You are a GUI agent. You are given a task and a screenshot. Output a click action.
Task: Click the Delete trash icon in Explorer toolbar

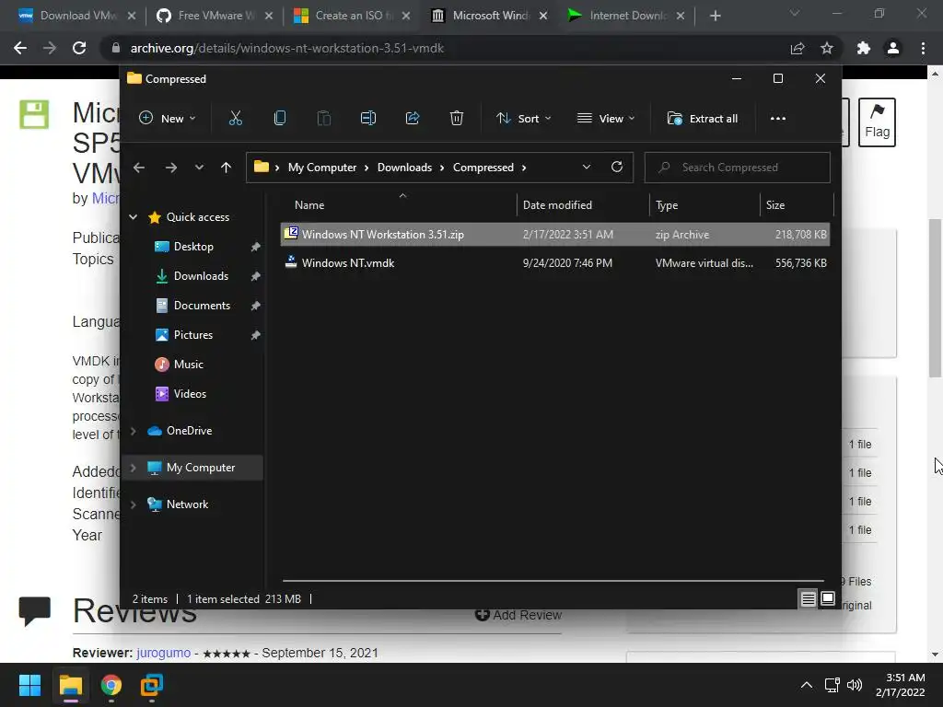click(x=457, y=119)
